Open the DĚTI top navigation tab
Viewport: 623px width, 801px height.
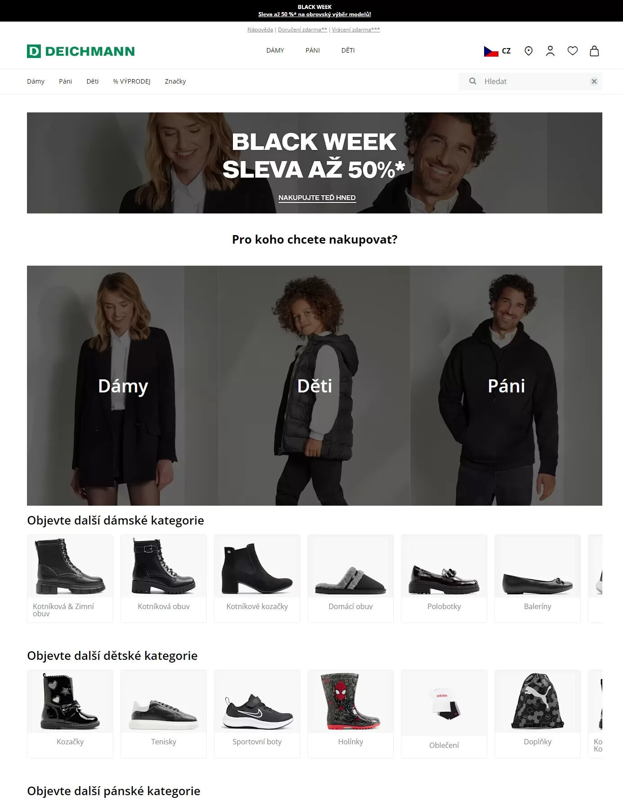point(348,50)
